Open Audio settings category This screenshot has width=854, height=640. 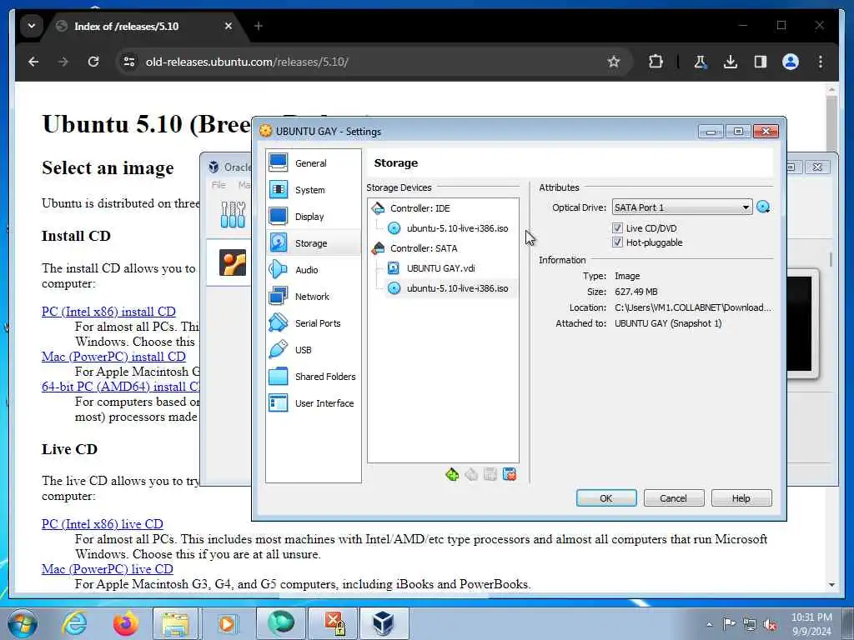(314, 270)
